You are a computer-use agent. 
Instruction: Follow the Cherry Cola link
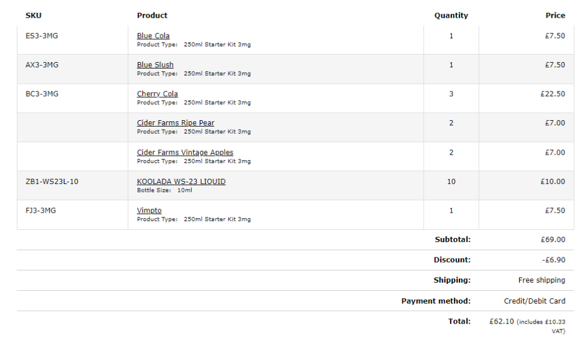coord(157,94)
